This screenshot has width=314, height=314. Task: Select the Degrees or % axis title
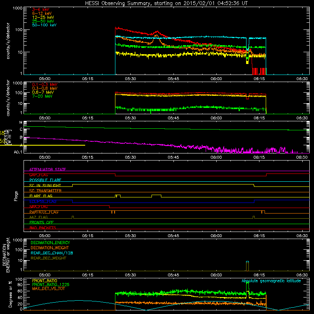coord(11,294)
